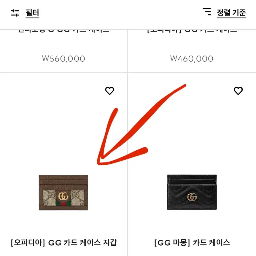Click gold GG emblem on Marmont case
This screenshot has height=256, width=256.
pyautogui.click(x=192, y=197)
